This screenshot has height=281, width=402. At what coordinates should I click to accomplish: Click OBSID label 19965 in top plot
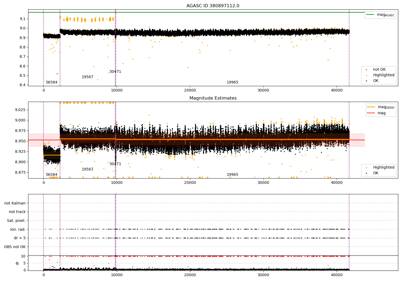(232, 82)
